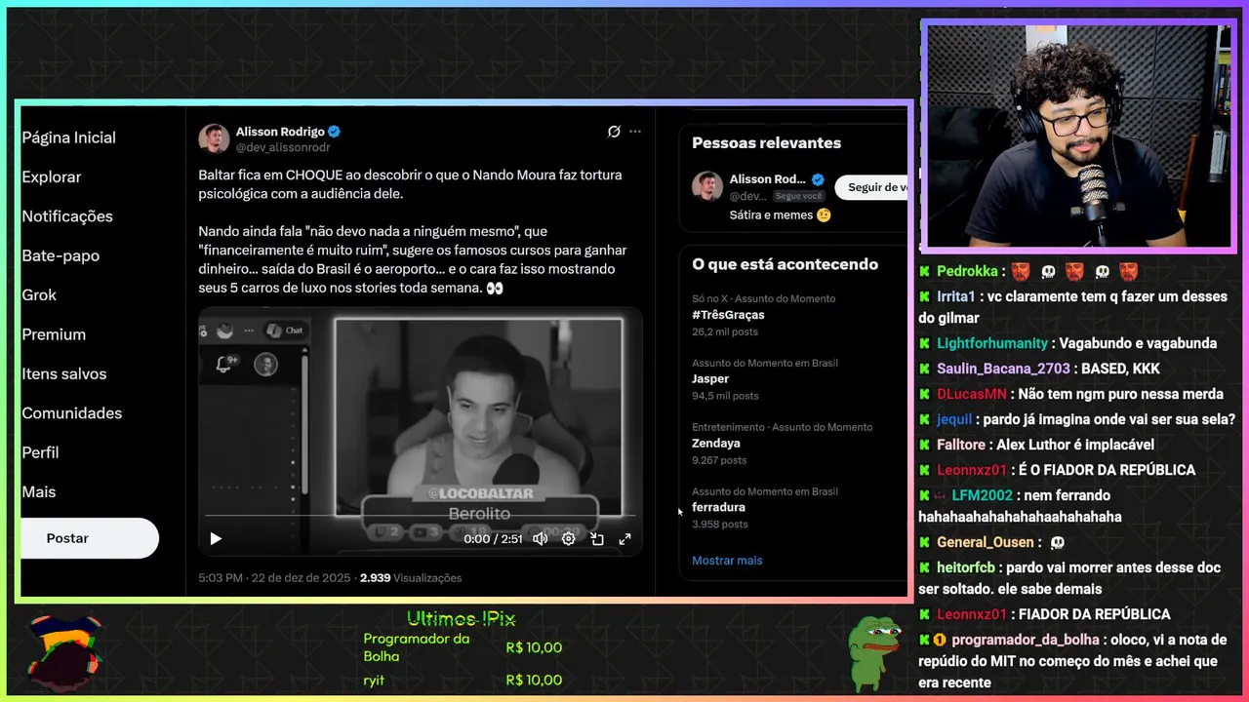This screenshot has width=1249, height=702.
Task: Click the colorful shield logo at bottom-left
Action: (x=64, y=651)
